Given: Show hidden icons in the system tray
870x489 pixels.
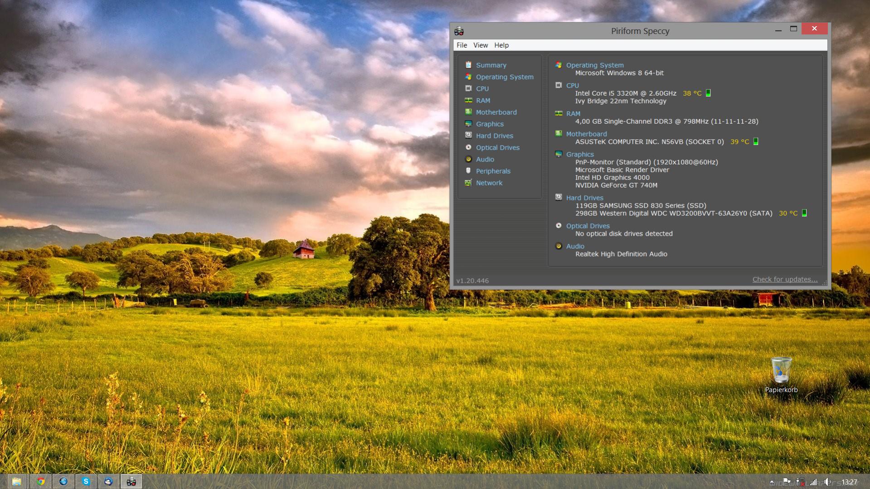Looking at the screenshot, I should point(772,482).
